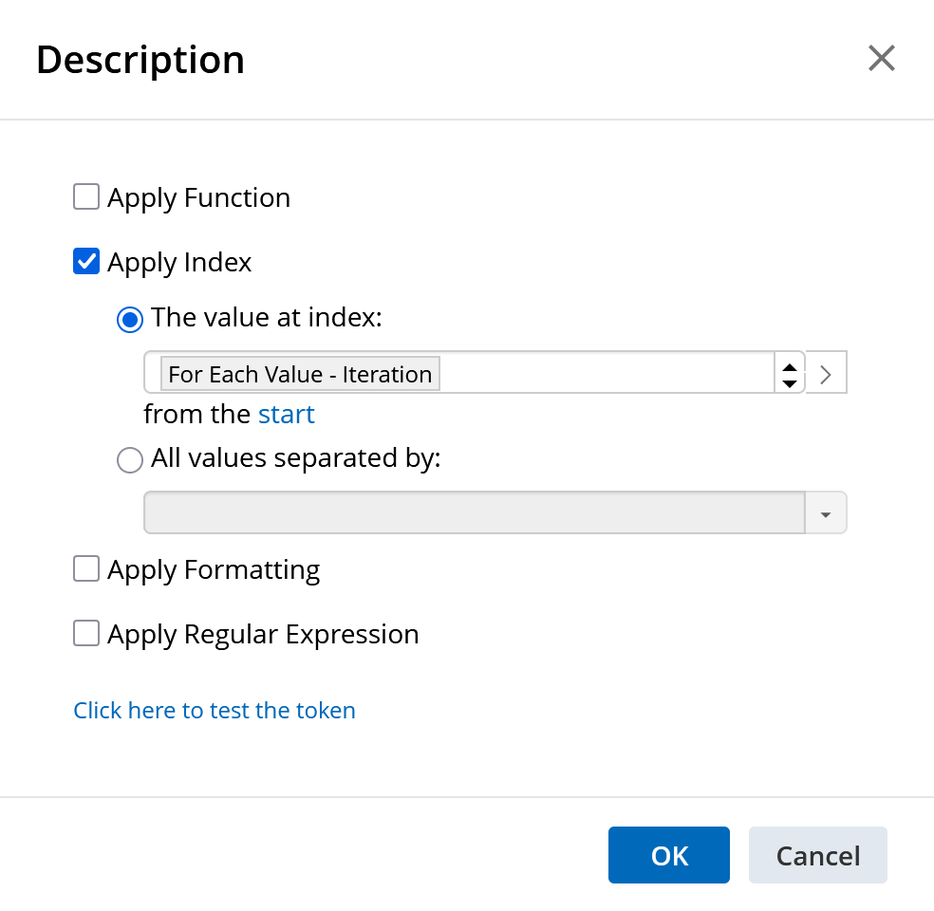Enable the Apply Regular Expression checkbox
The image size is (934, 911).
click(x=86, y=634)
